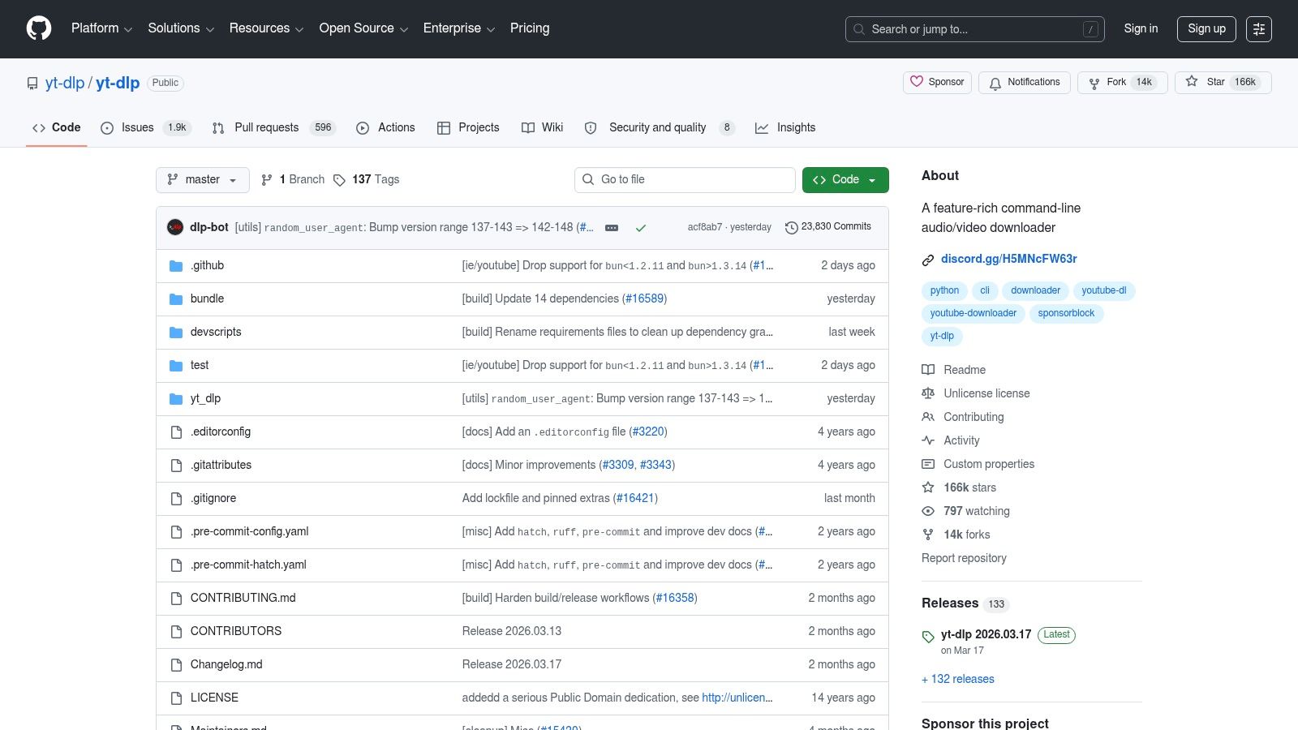
Task: Open the + 132 releases link
Action: [x=958, y=680]
